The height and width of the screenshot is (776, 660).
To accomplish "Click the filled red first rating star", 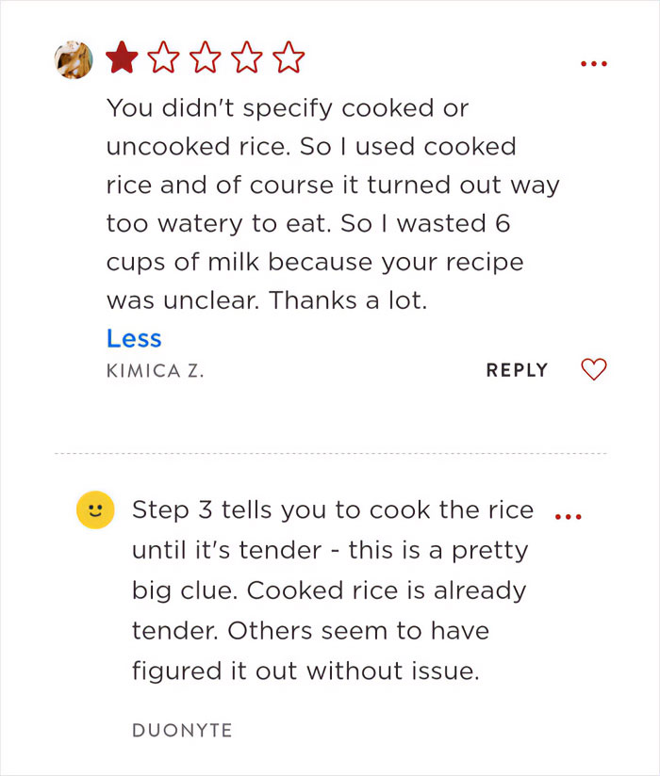I will point(122,57).
